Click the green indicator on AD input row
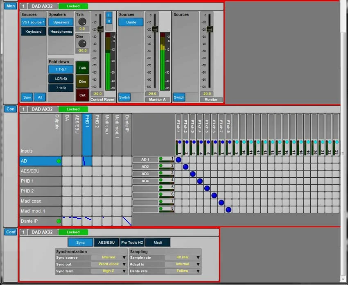Screen dimensions: 348x285 [x=59, y=161]
